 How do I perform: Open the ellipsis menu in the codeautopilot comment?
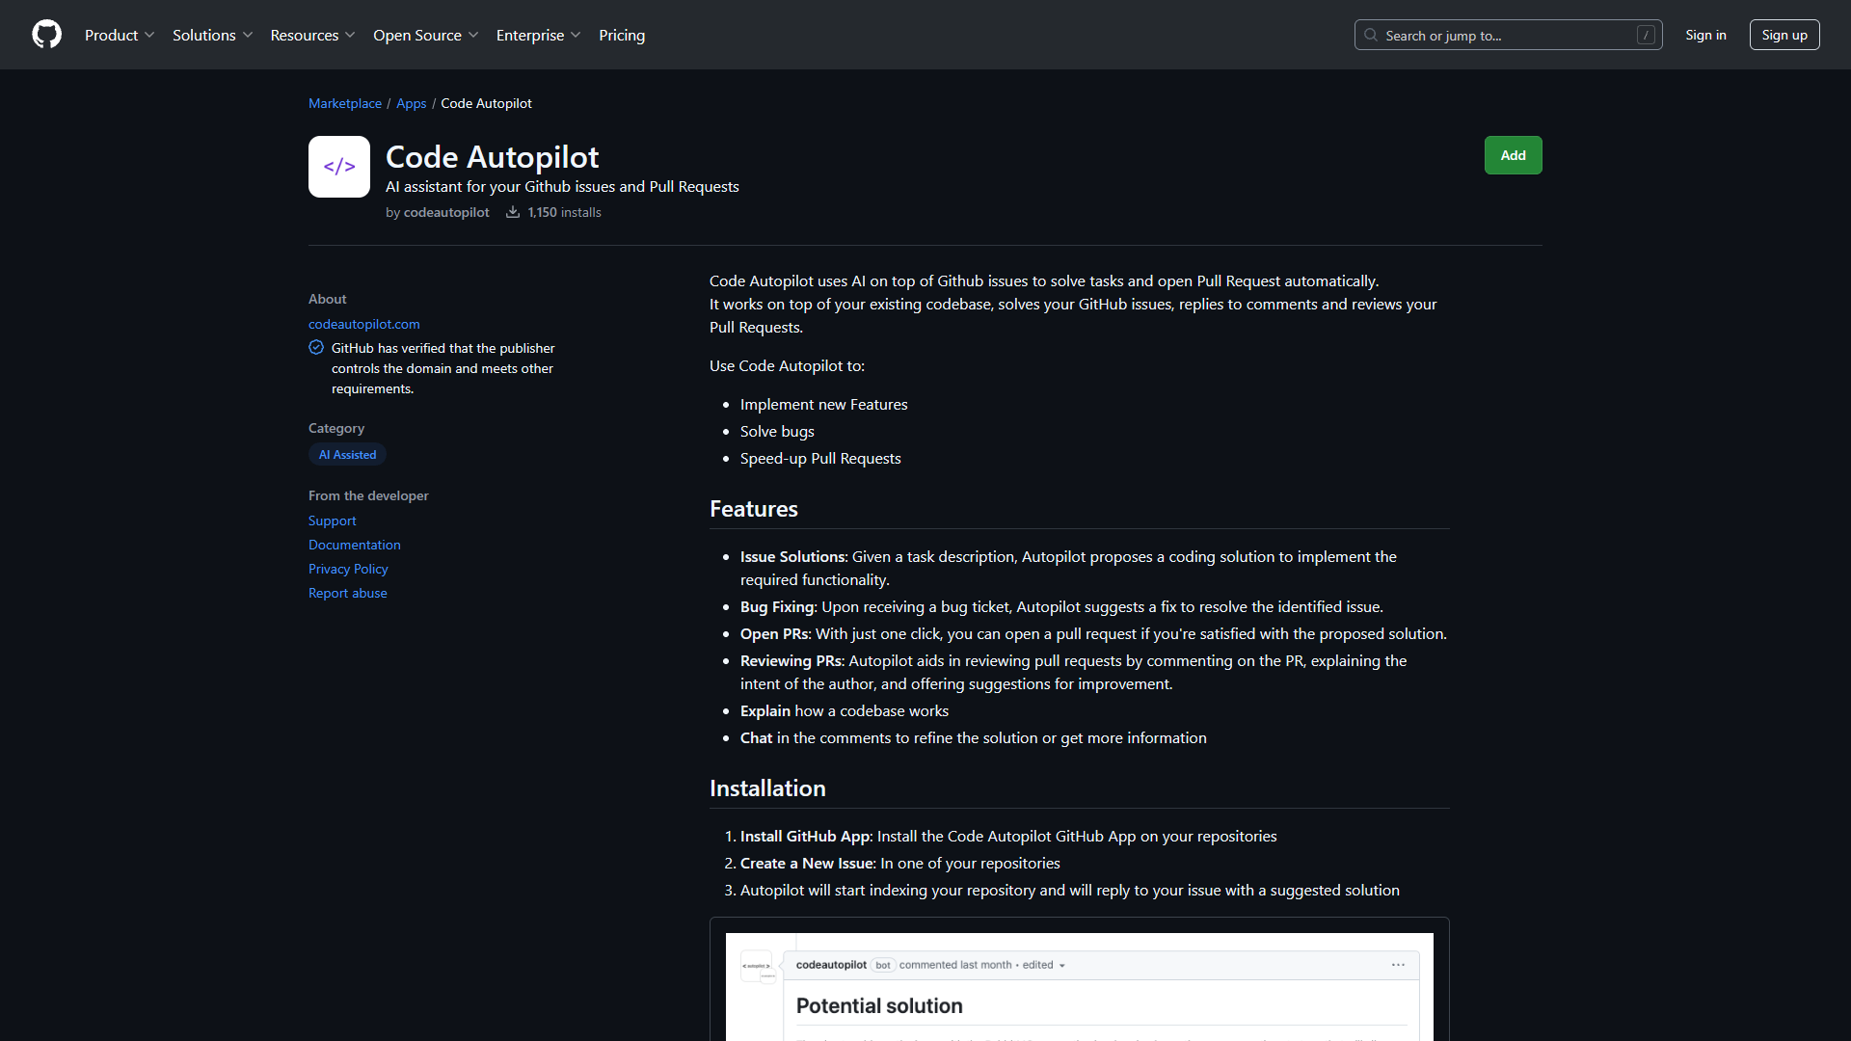[1399, 964]
